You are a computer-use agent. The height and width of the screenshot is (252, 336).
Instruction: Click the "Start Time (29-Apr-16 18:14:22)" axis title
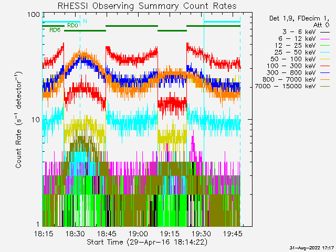click(147, 242)
